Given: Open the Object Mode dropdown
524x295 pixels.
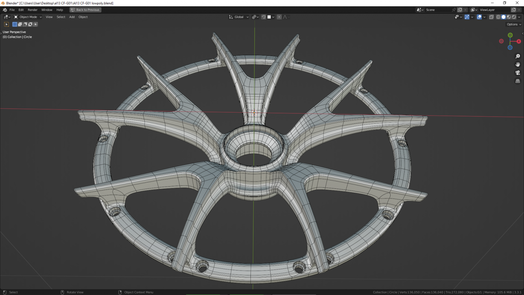Looking at the screenshot, I should click(x=28, y=17).
